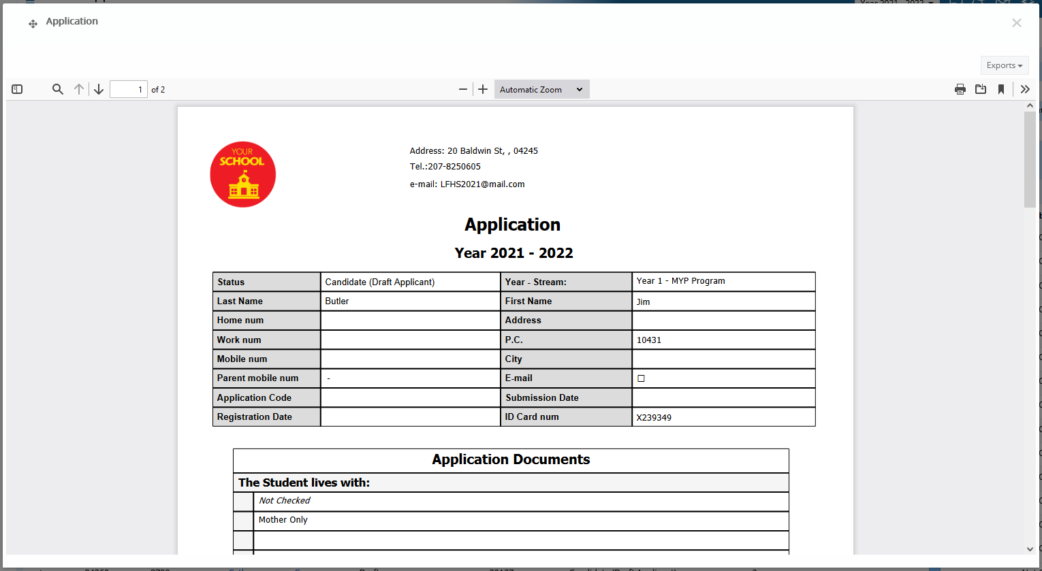Click the e-mail LFHS2021@mail.com text
The image size is (1042, 571).
pos(467,184)
